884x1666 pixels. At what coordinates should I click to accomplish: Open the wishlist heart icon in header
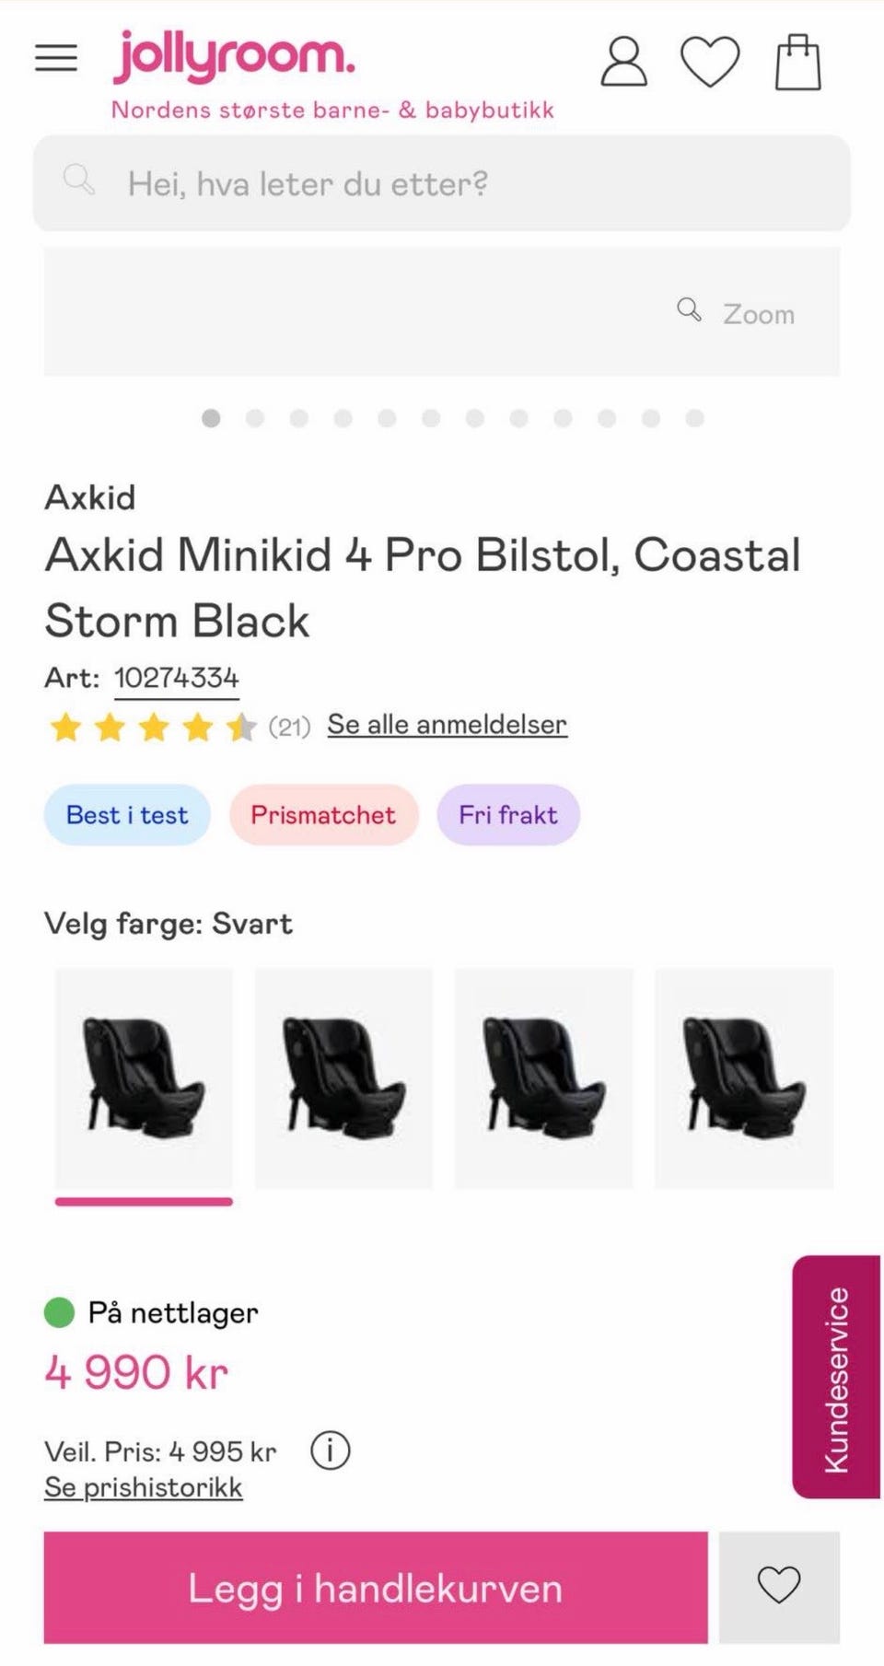(x=710, y=62)
